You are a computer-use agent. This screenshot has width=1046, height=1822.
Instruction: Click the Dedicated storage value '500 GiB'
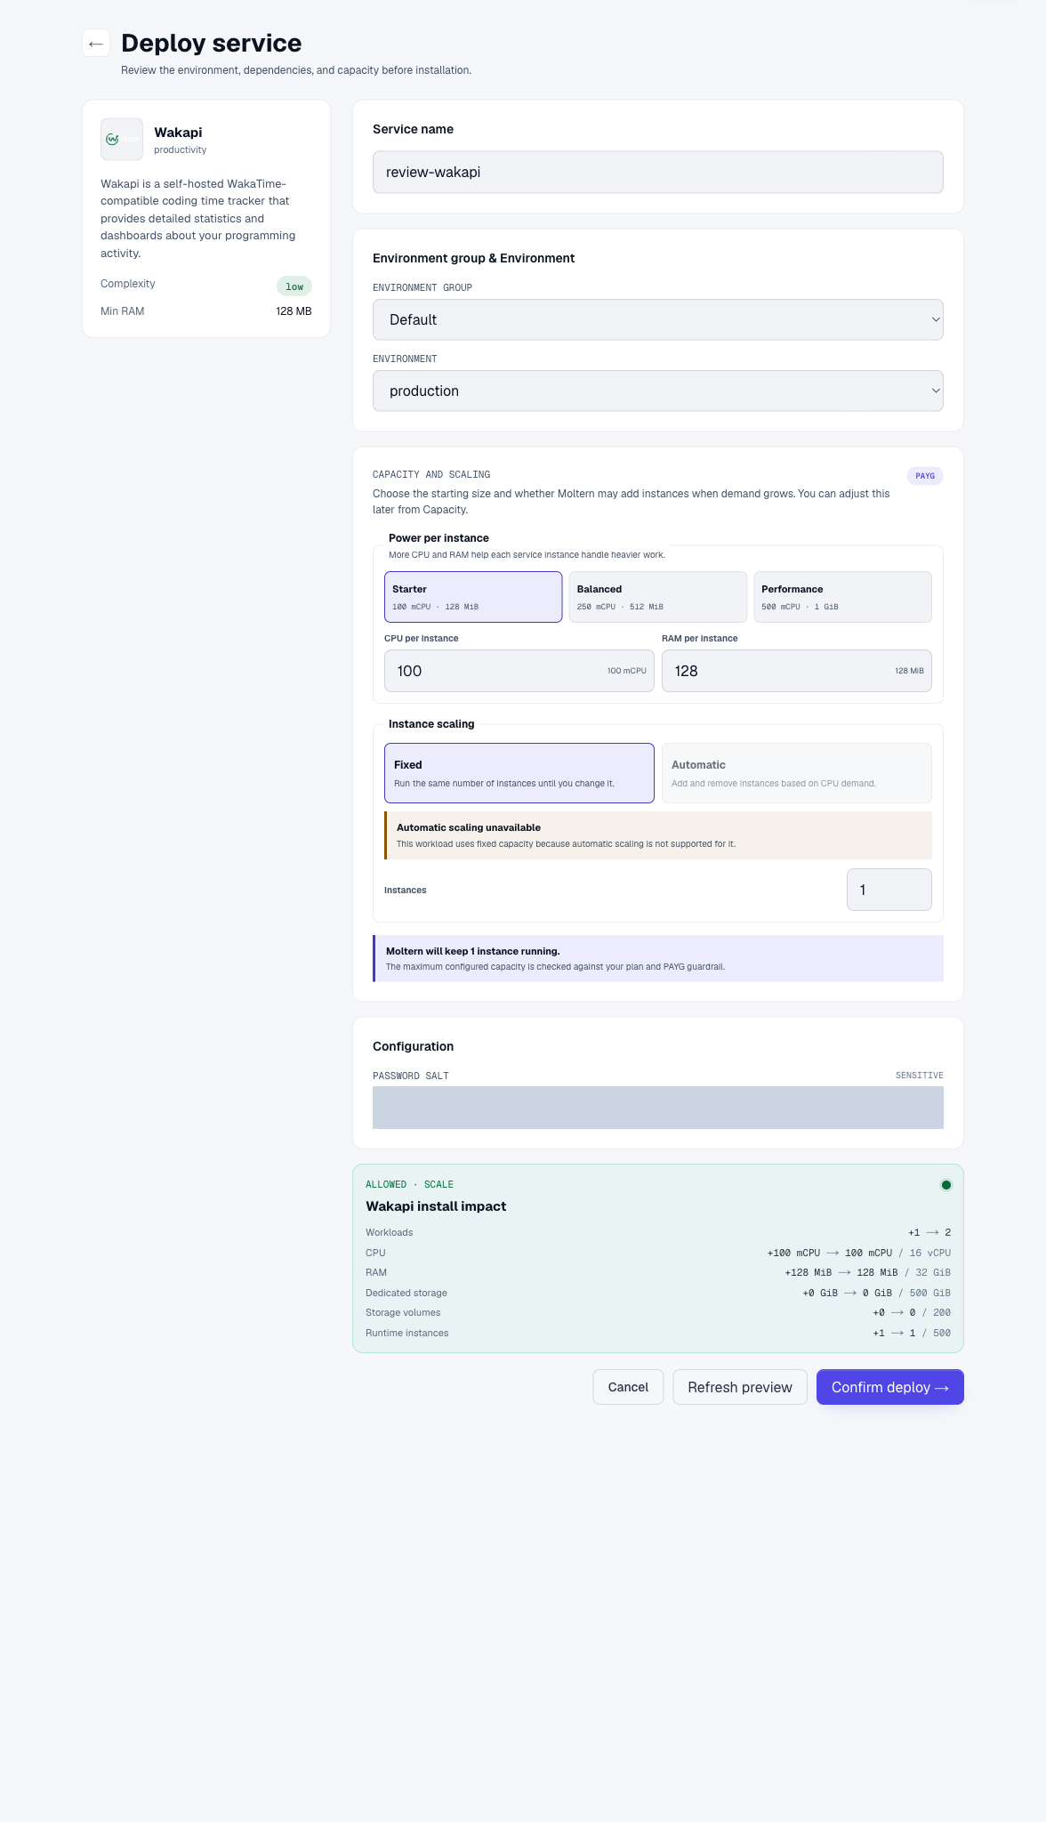pos(930,1294)
